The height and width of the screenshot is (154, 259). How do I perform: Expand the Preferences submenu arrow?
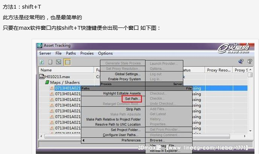point(83,140)
